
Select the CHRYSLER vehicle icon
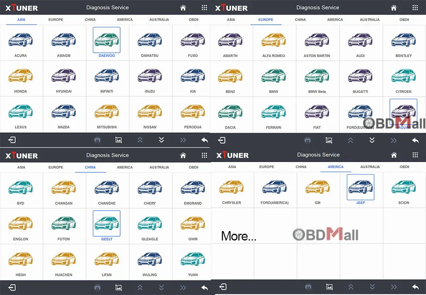pos(231,187)
